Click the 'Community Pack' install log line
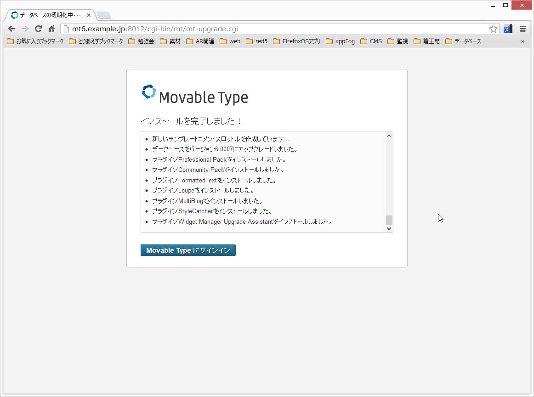The width and height of the screenshot is (534, 397). [x=218, y=170]
